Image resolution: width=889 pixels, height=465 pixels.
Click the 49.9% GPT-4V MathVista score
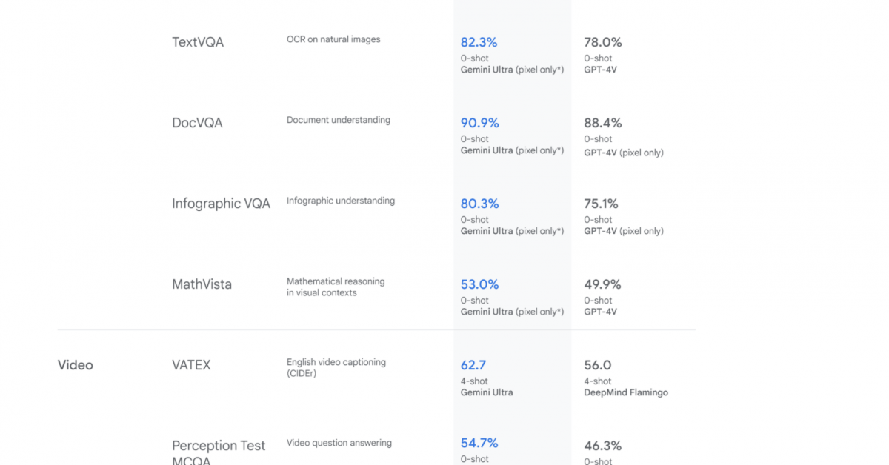(602, 284)
